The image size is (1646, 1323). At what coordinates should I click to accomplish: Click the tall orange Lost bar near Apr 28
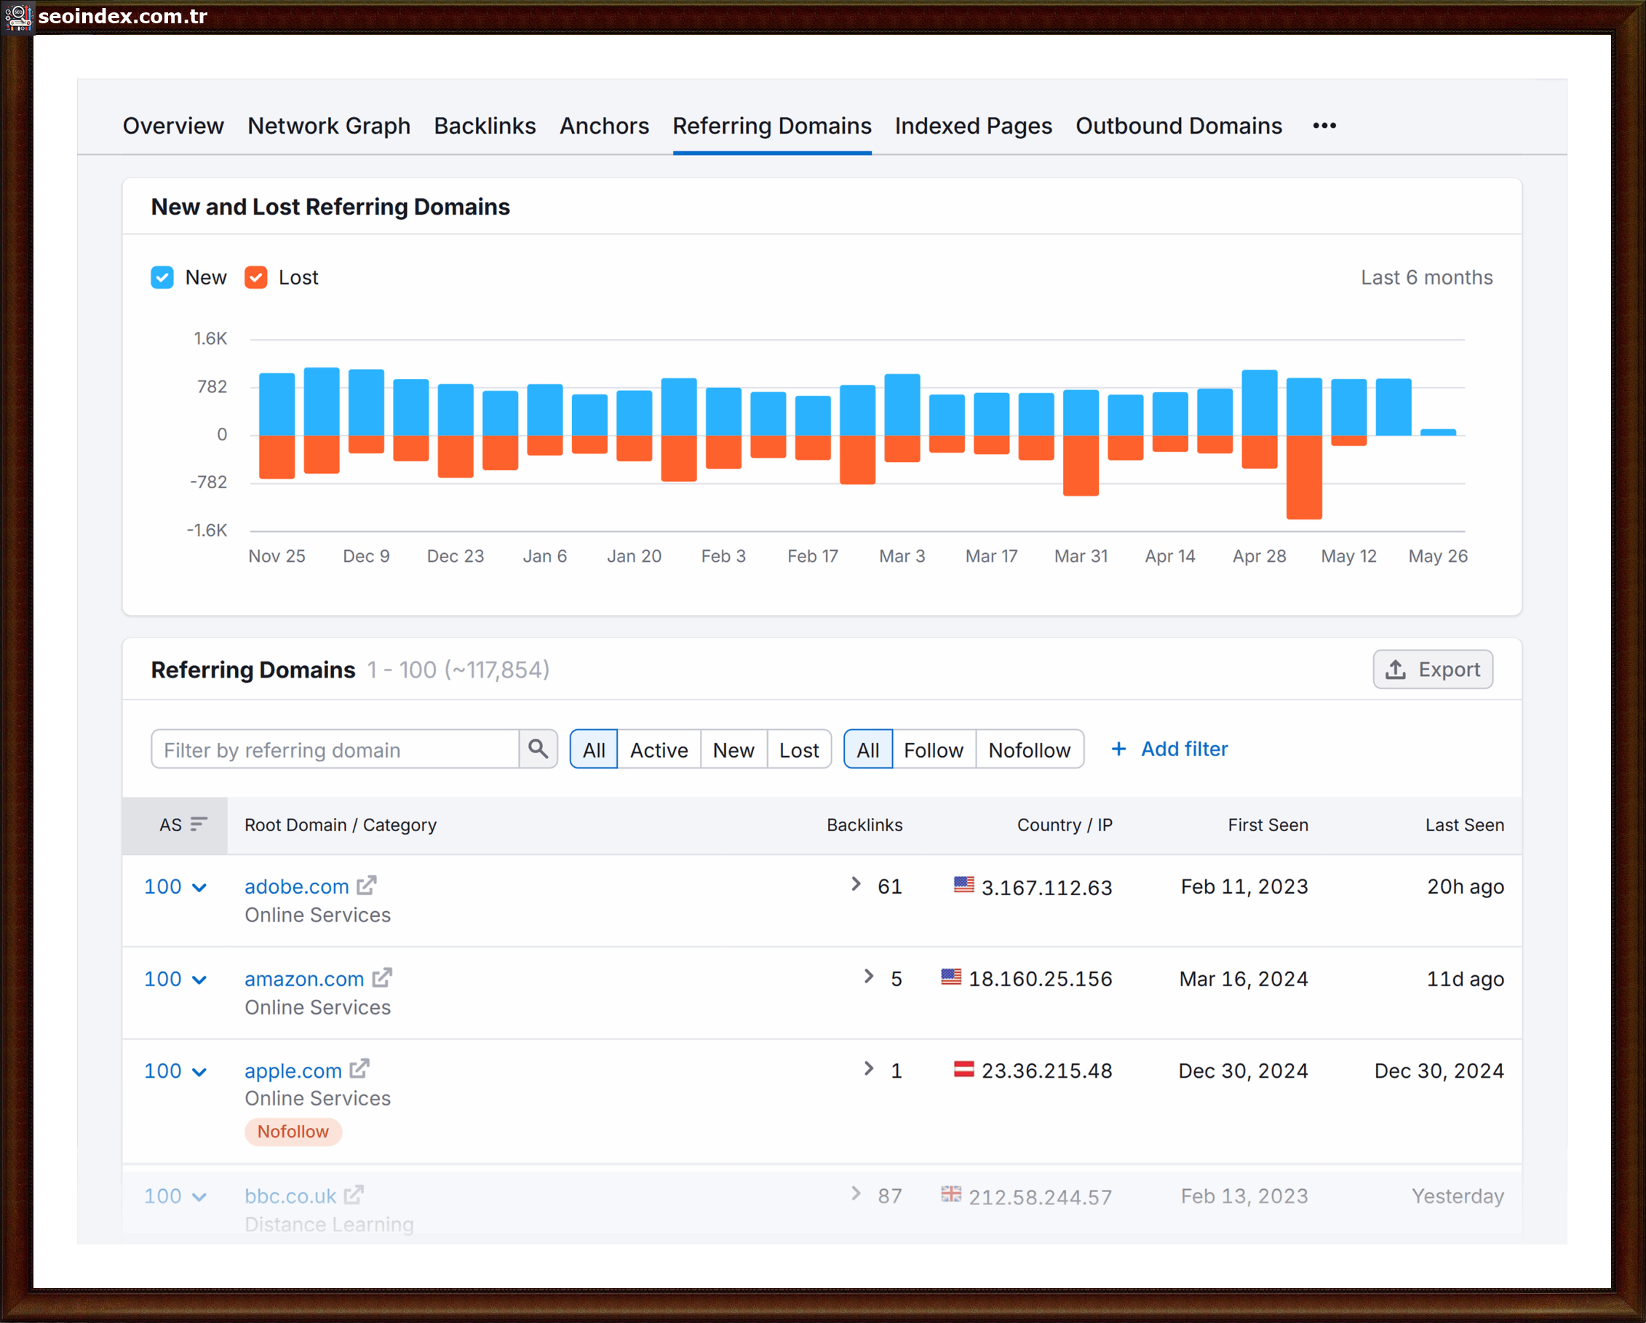pos(1303,477)
